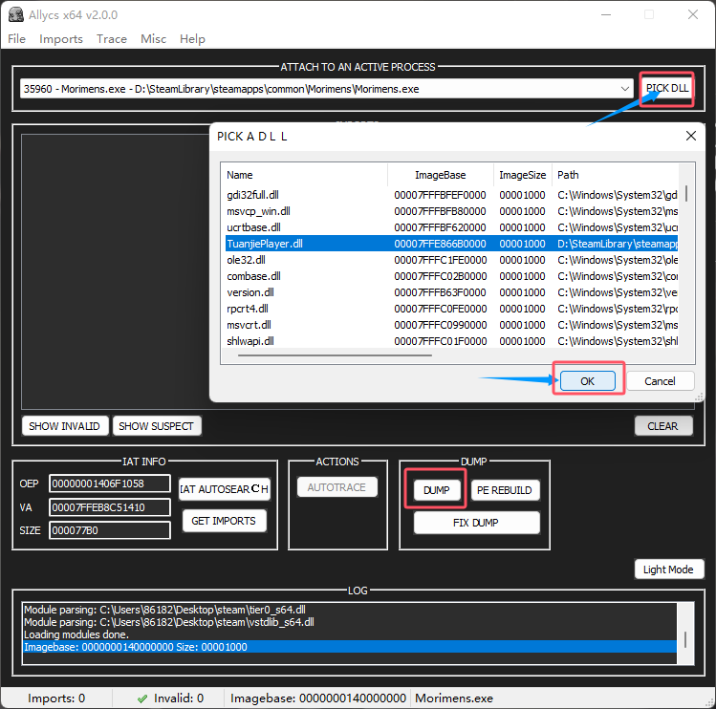Click the CLEAR button
The width and height of the screenshot is (716, 709).
(662, 426)
